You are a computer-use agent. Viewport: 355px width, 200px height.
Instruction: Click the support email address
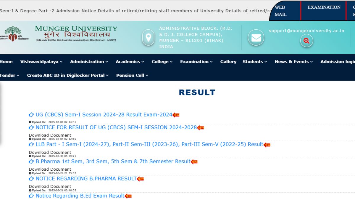[x=306, y=31]
